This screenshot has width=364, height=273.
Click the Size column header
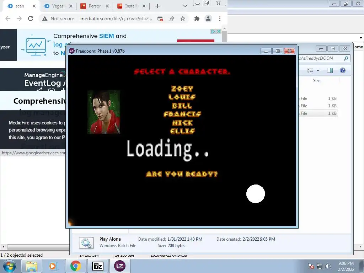click(325, 81)
